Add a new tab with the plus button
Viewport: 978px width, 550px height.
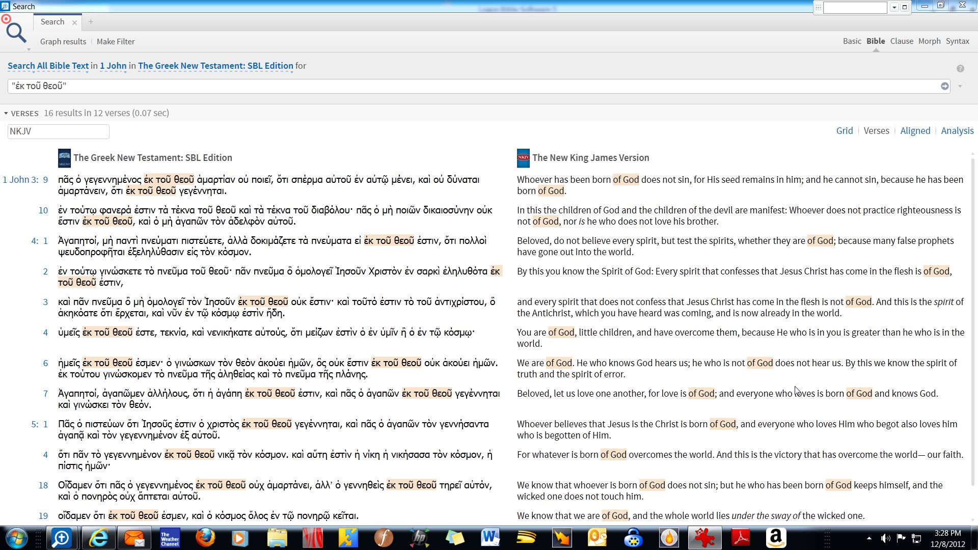click(x=91, y=22)
